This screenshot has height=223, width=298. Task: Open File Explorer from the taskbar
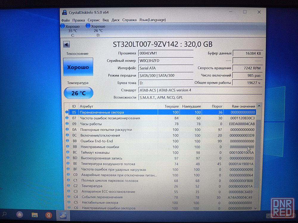click(34, 215)
